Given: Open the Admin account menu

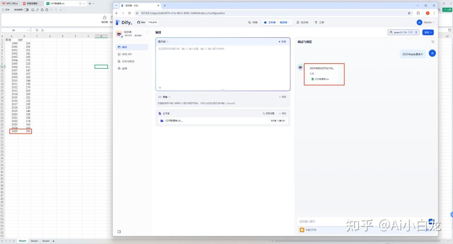Looking at the screenshot, I should click(x=425, y=22).
